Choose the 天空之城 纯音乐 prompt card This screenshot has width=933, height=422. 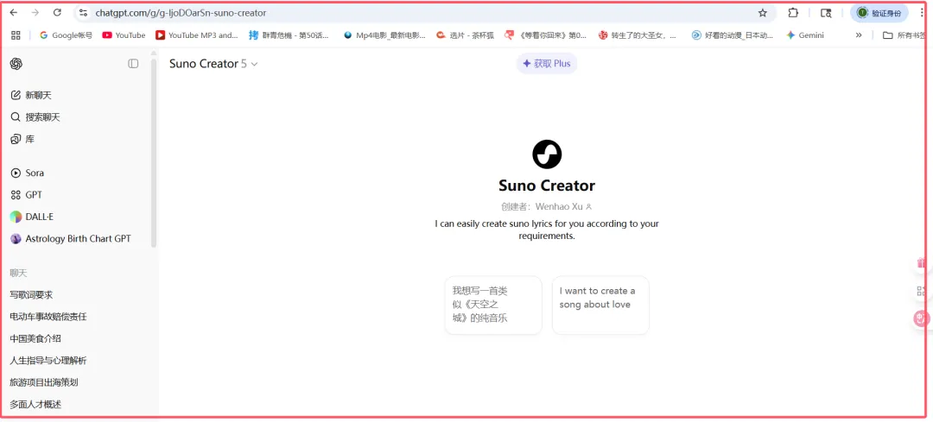click(493, 305)
